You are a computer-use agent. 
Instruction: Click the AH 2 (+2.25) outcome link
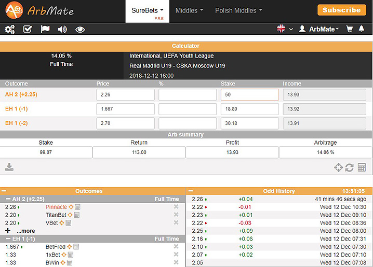coord(21,94)
